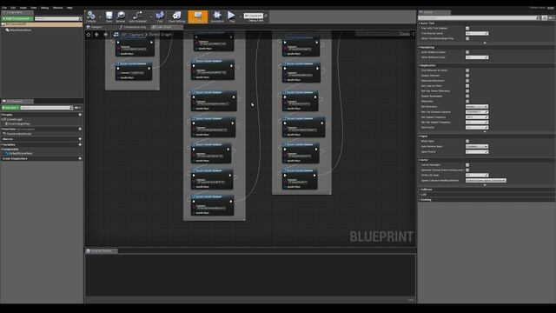Click the green Add New button in My Blueprint
Viewport: 556px width, 313px height.
[10, 108]
